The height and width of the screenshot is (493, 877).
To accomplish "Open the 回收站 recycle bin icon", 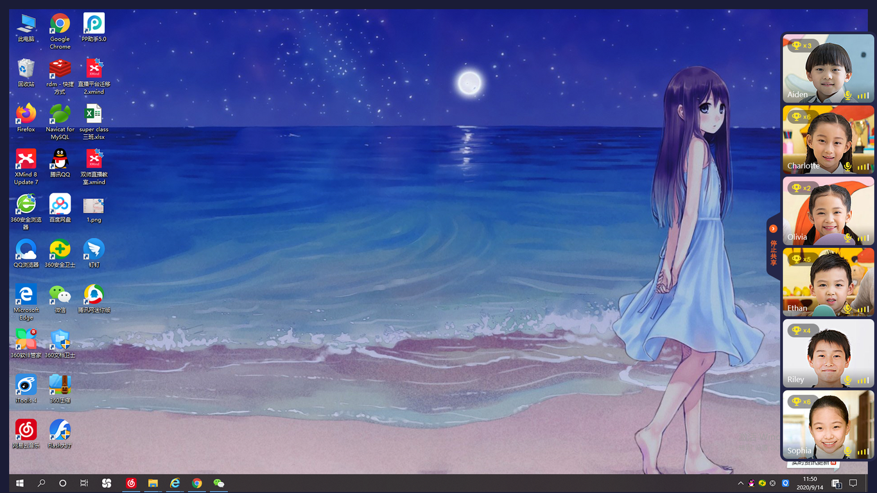I will coord(26,73).
